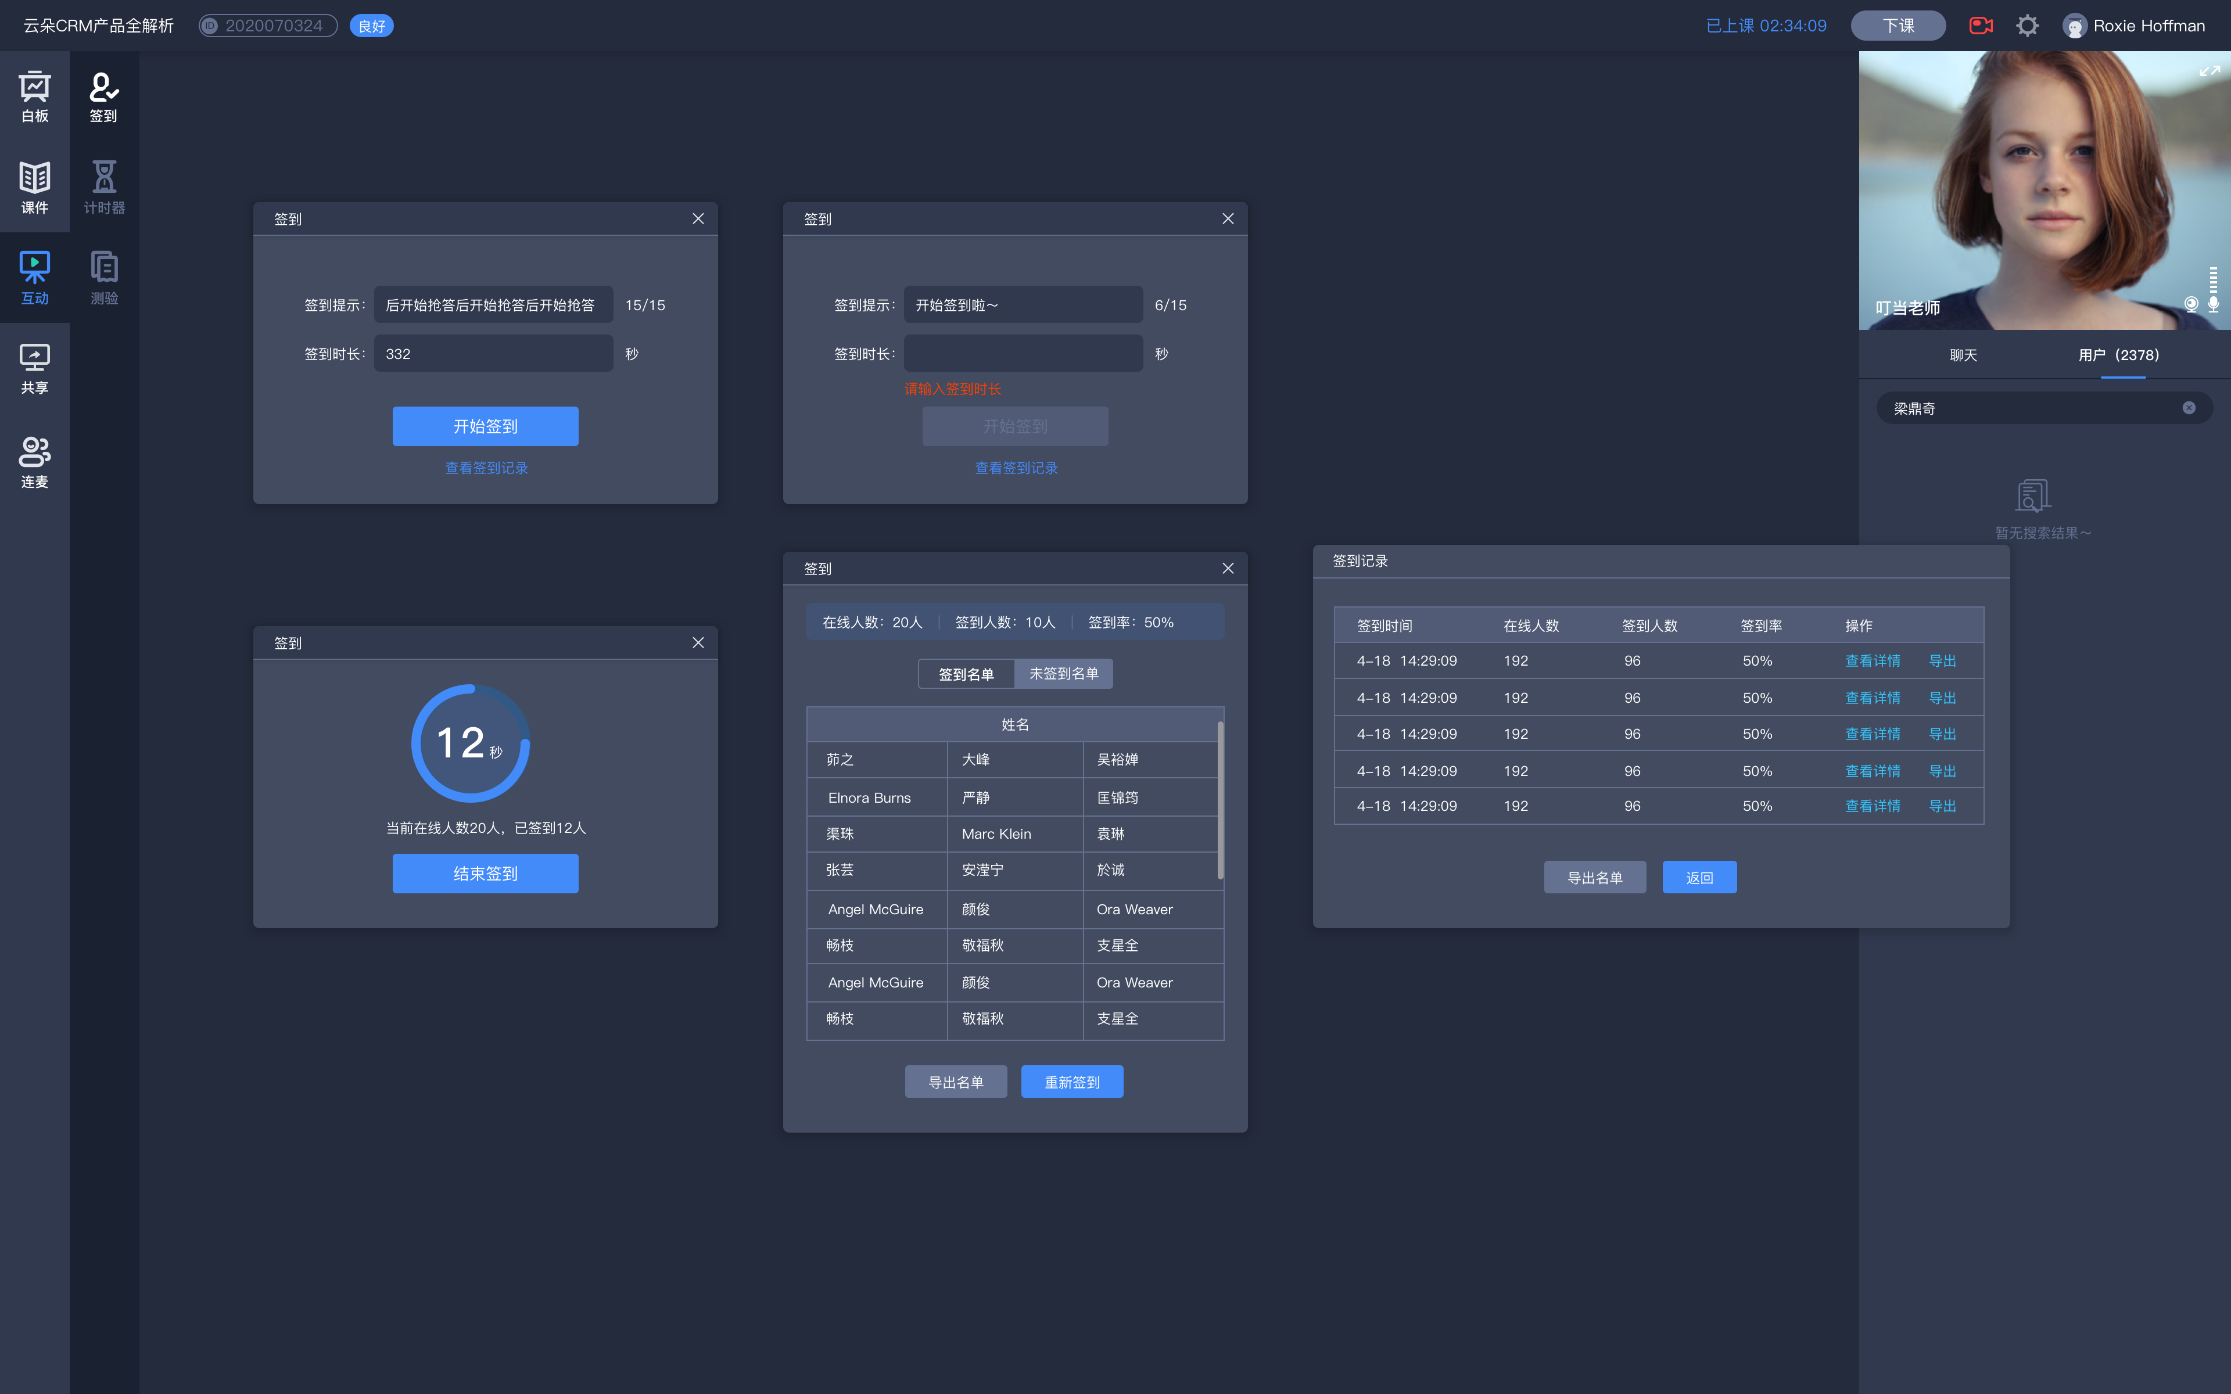
Task: Click 下课 end class button
Action: (1897, 24)
